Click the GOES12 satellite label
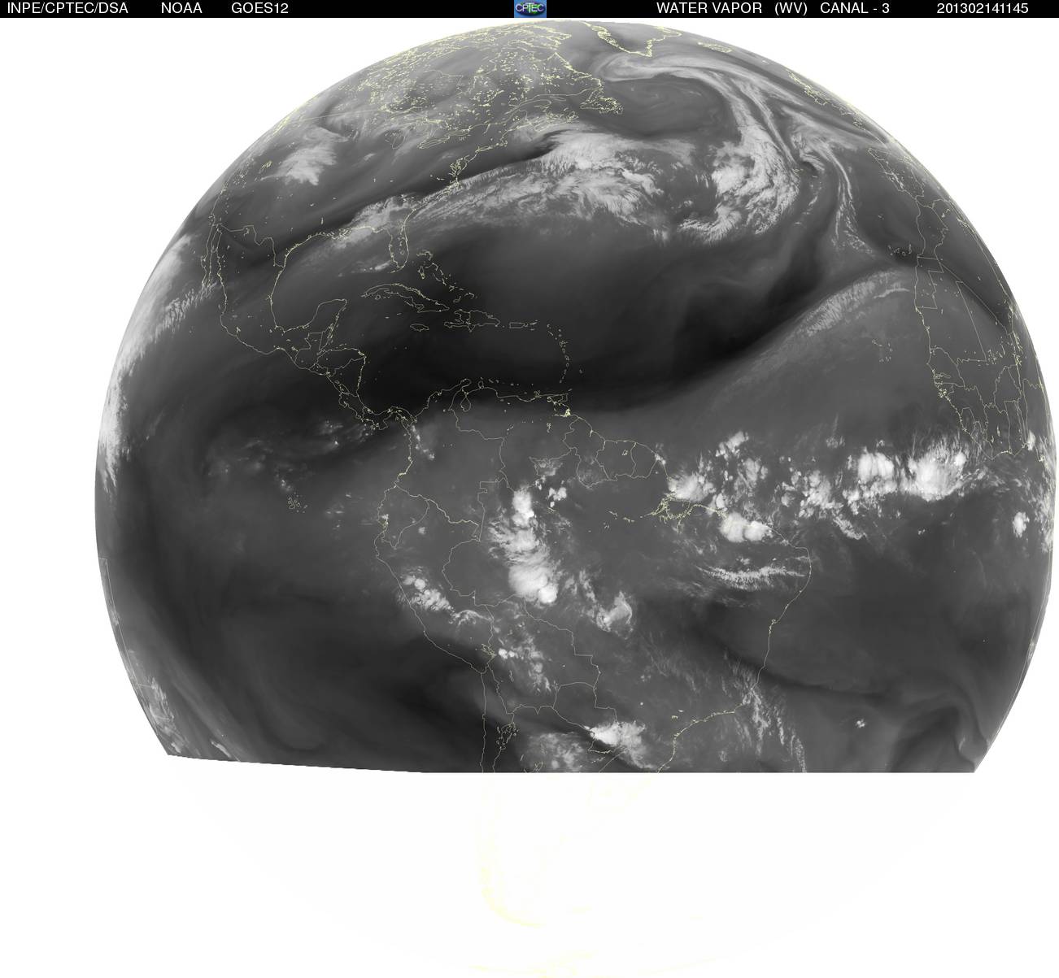Screen dimensions: 1059x978 (259, 8)
